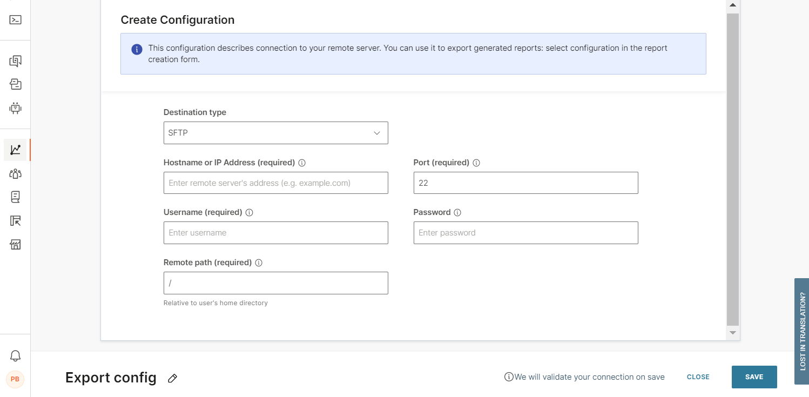Screen dimensions: 809x397
Task: Click the Save button
Action: pos(754,377)
